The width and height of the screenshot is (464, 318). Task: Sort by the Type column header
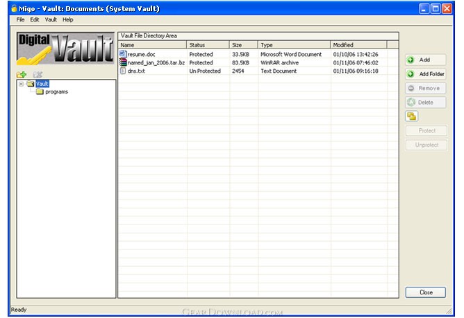point(294,45)
